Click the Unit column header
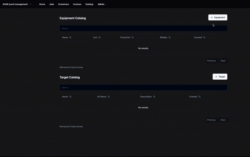The width and height of the screenshot is (250, 157). (x=95, y=37)
